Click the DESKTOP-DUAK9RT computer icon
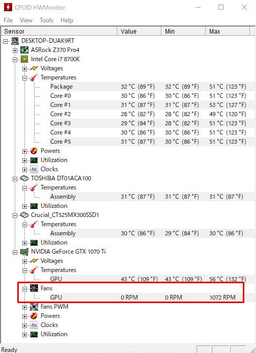Viewport: 256px width, 353px height. (15, 41)
